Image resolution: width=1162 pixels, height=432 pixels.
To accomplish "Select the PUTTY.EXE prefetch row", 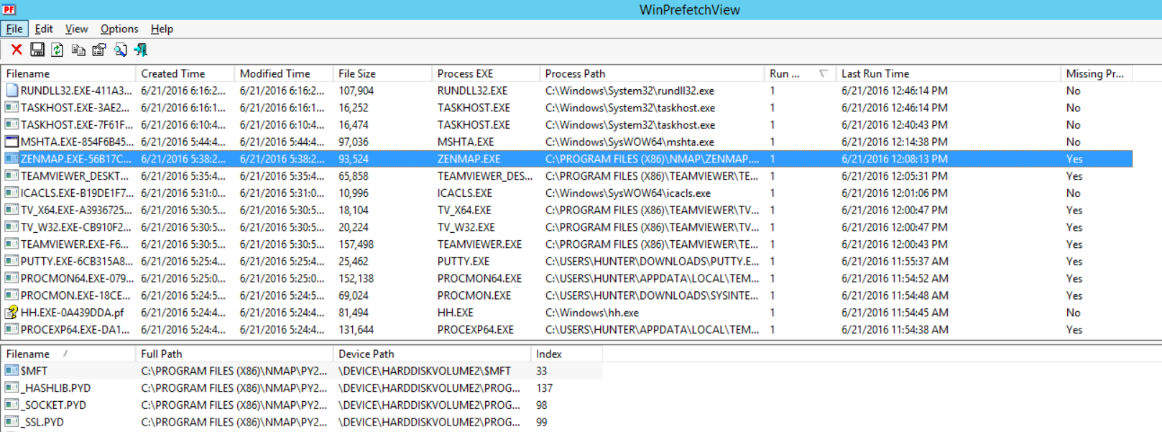I will tap(76, 262).
